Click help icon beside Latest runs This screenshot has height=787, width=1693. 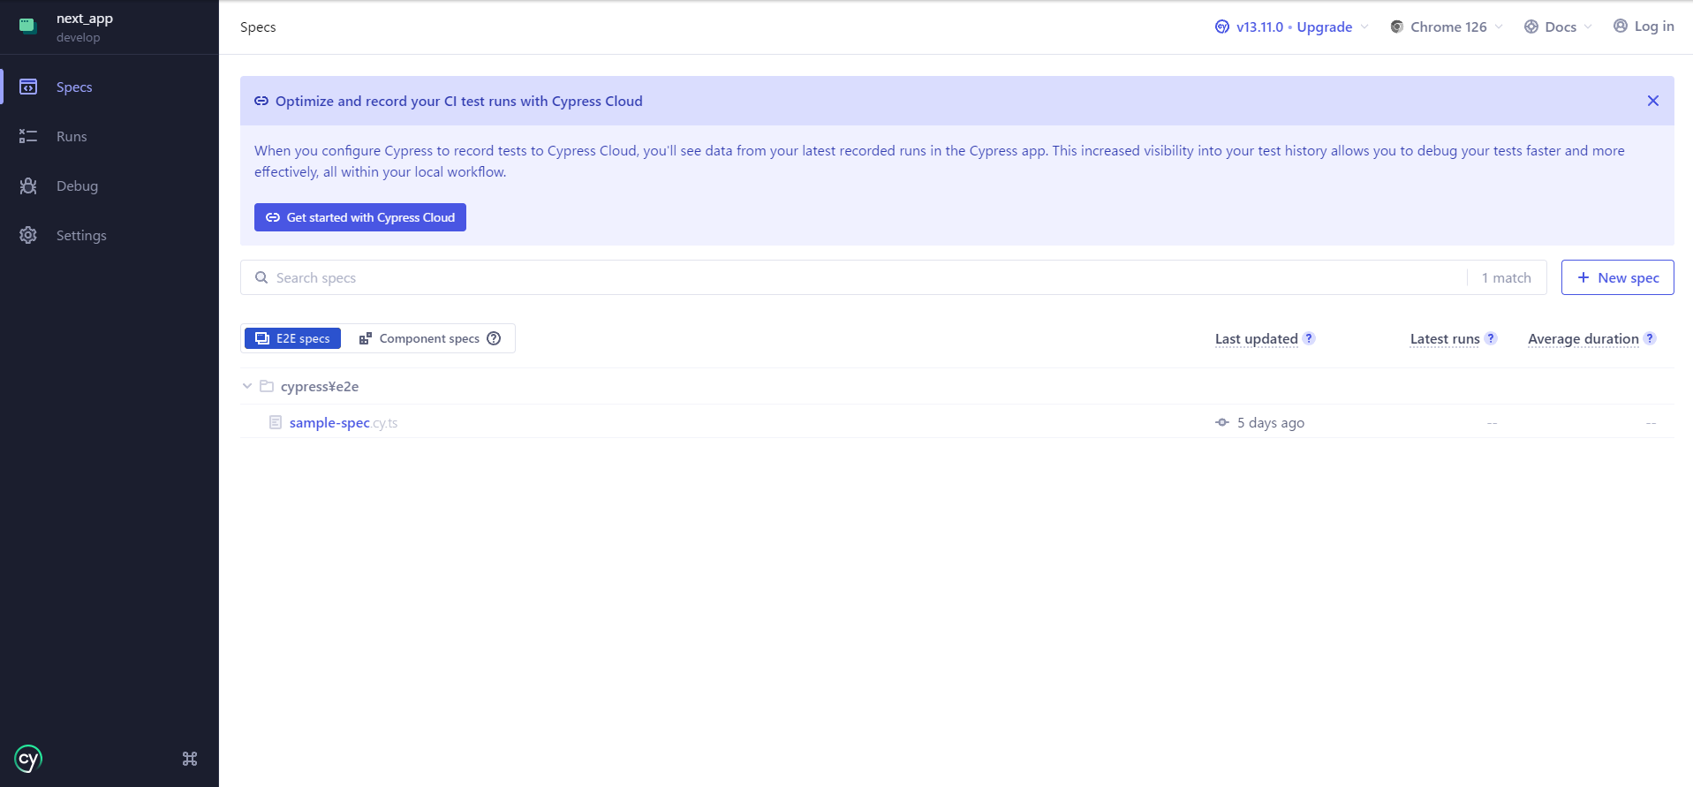(x=1491, y=338)
